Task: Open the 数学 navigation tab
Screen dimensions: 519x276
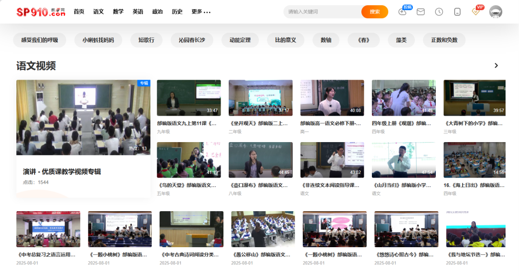Action: pyautogui.click(x=118, y=12)
